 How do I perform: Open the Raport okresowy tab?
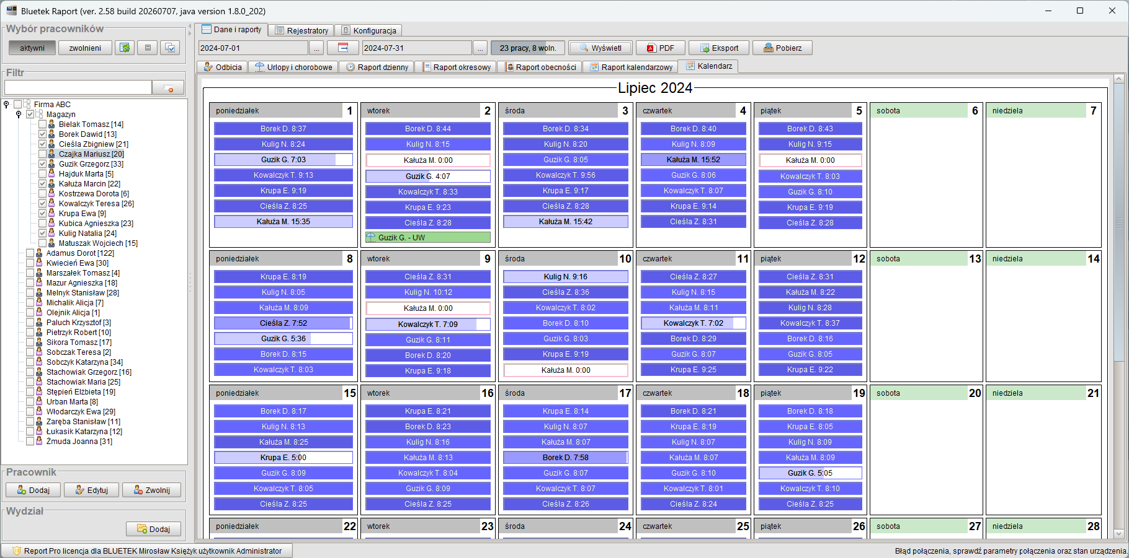pyautogui.click(x=456, y=67)
